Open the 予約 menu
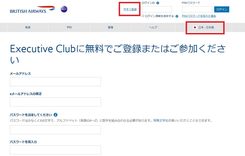Screen dimensions: 245x156 pos(69,28)
